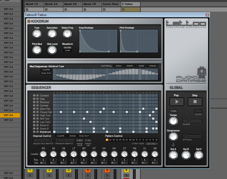The image size is (227, 179).
Task: Click the Pitch Mod knob
Action: coord(37,50)
